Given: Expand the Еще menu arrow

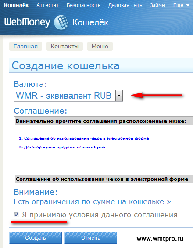Looking at the screenshot, I should pos(188,5).
